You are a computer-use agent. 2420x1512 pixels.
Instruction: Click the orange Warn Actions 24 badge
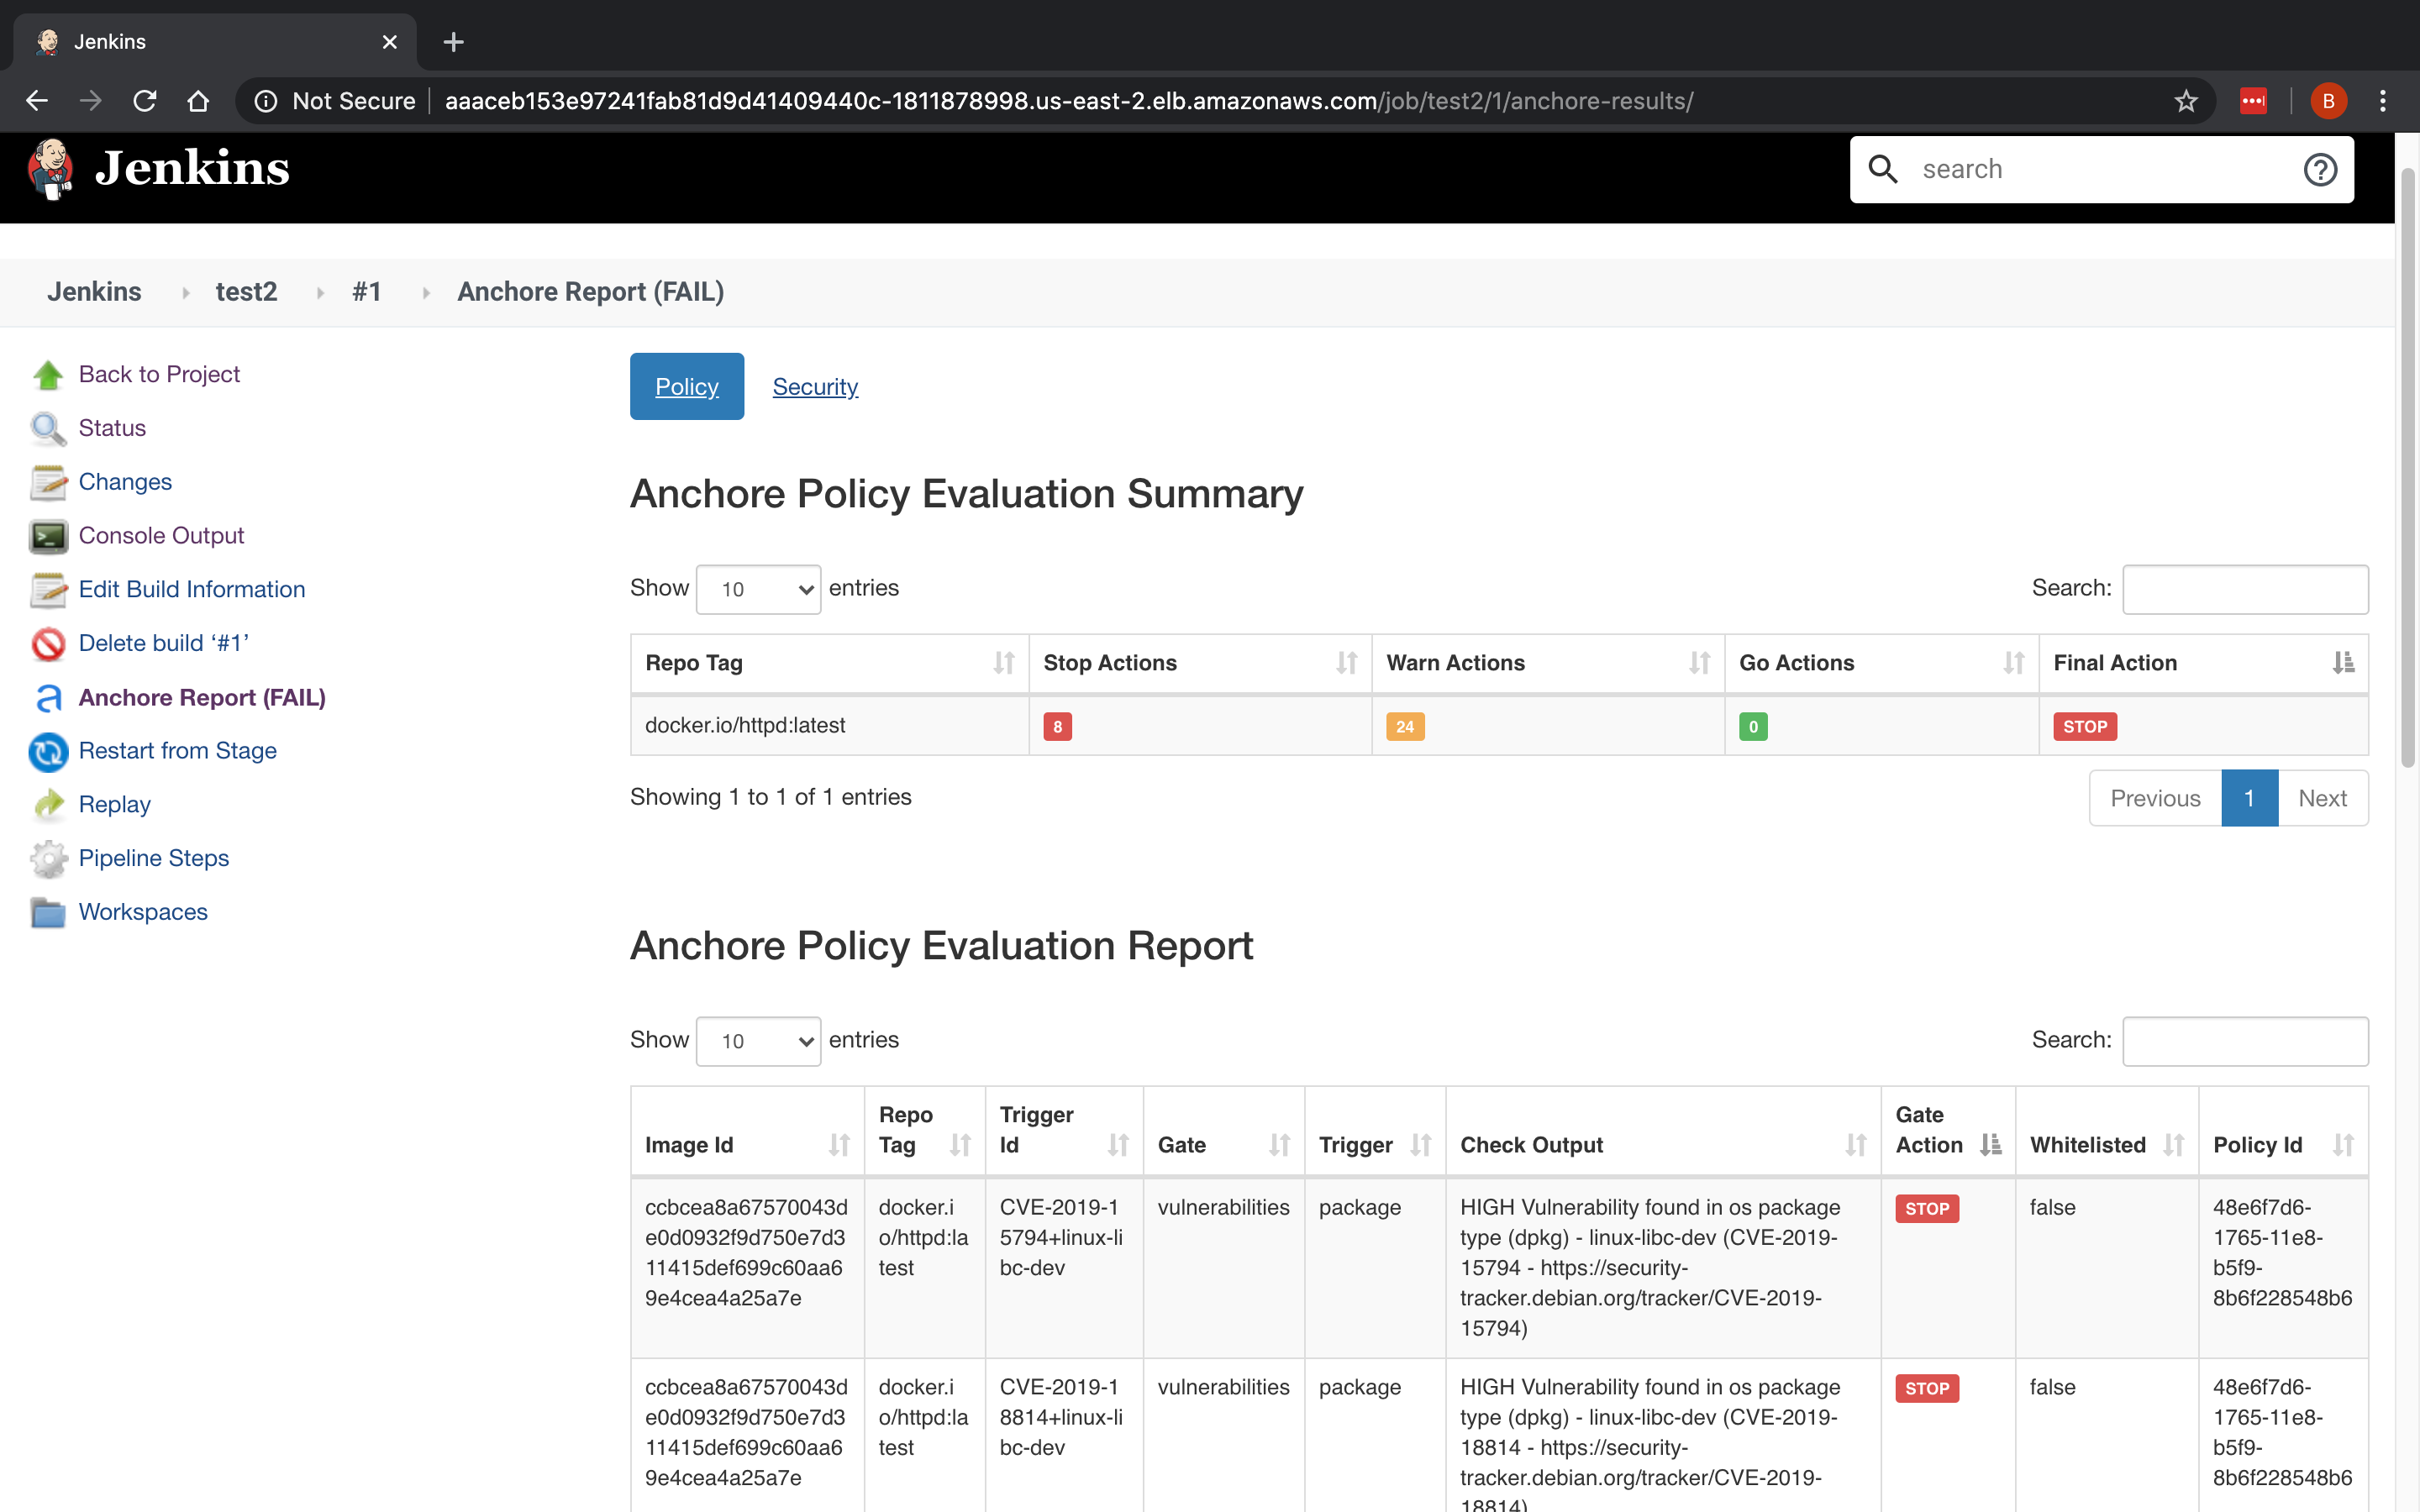pos(1405,727)
